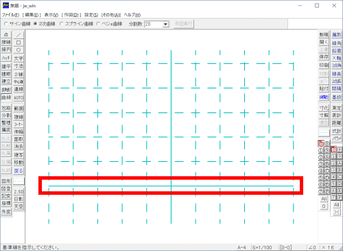
Task: Click the 開く open file button
Action: coord(324,42)
